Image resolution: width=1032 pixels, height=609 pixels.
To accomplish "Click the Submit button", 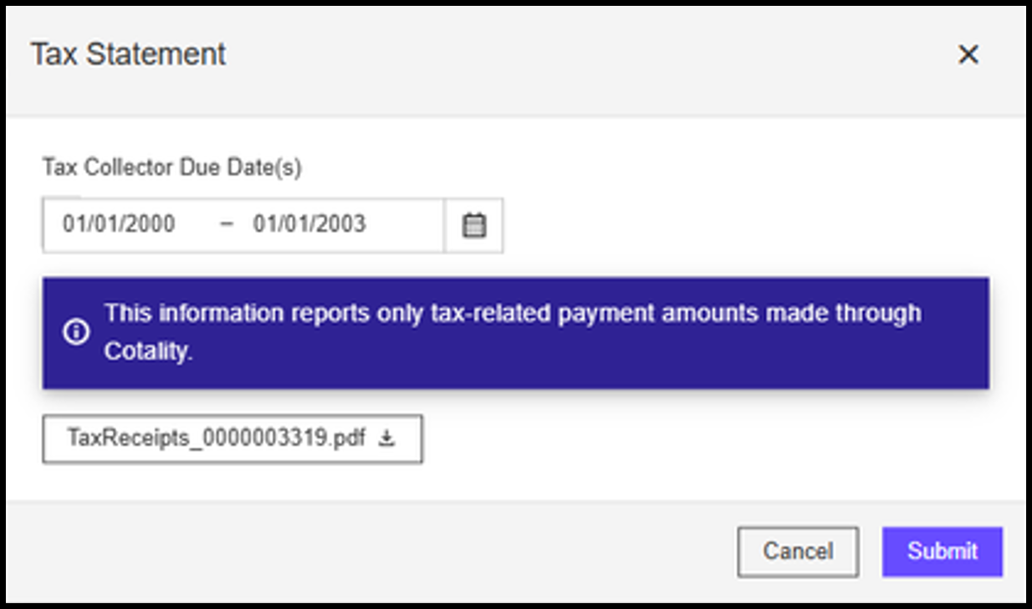I will [942, 551].
